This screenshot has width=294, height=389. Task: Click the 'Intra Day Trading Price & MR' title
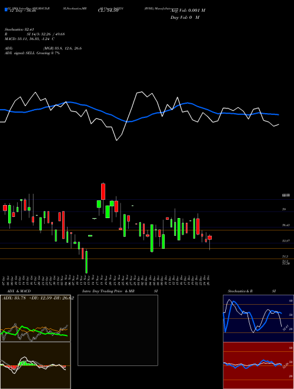point(108,291)
